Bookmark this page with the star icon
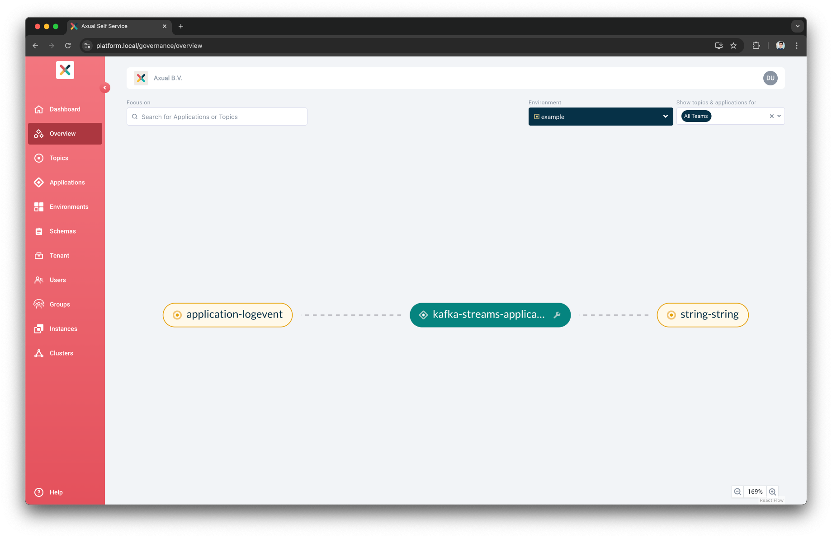The height and width of the screenshot is (538, 832). click(x=733, y=46)
